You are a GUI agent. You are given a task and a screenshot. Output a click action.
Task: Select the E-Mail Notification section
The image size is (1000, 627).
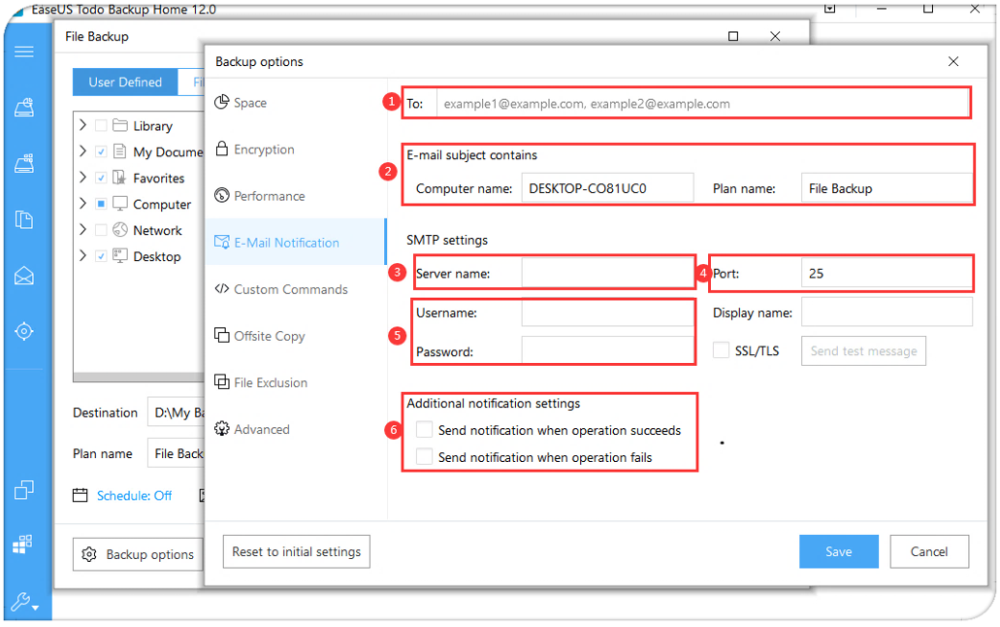[x=296, y=242]
